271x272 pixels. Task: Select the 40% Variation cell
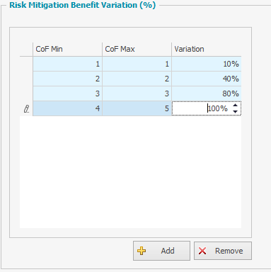207,79
